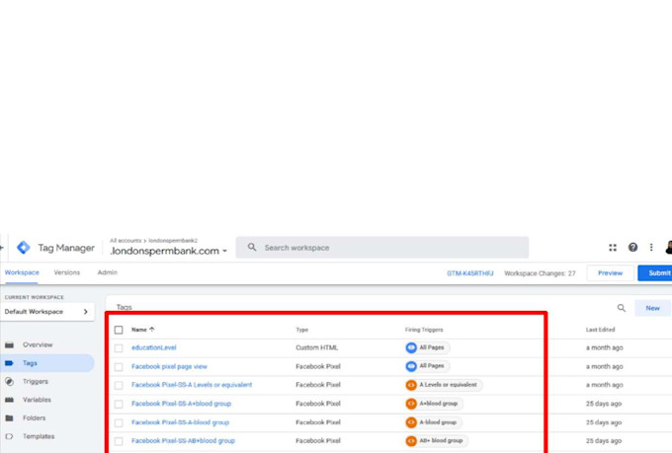
Task: Check the Facebook pixel page view checkbox
Action: coord(119,367)
